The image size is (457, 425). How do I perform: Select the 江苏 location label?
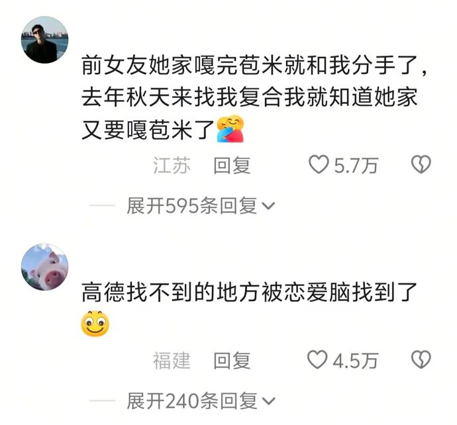coord(172,165)
